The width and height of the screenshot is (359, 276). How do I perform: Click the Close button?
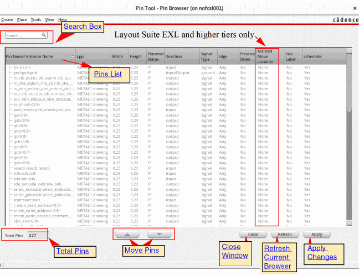(253, 234)
